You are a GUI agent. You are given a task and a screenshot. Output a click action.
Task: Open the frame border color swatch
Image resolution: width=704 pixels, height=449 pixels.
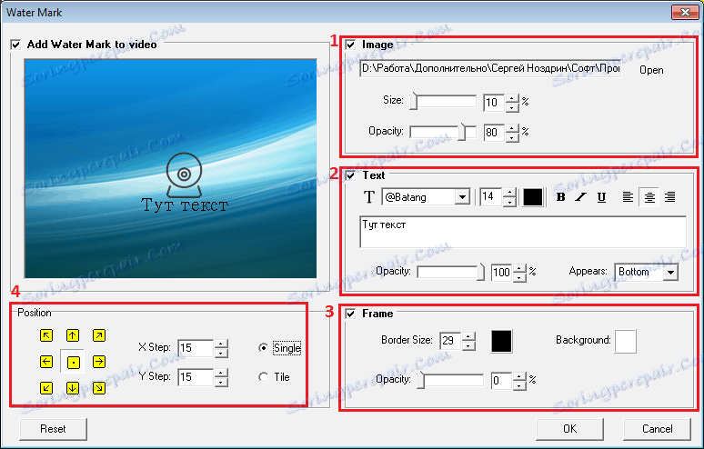click(x=501, y=342)
